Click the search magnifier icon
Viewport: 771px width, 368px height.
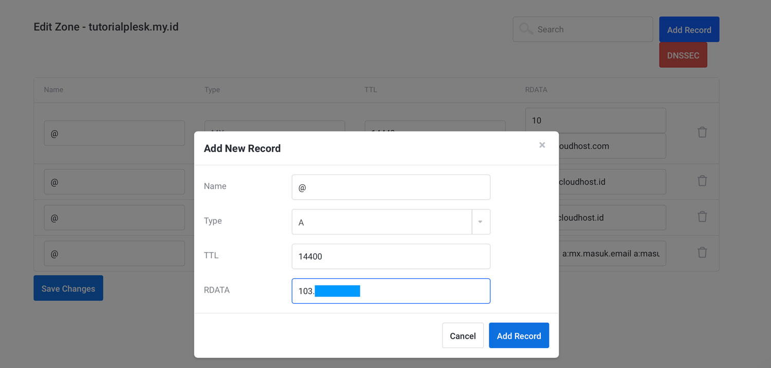click(526, 29)
